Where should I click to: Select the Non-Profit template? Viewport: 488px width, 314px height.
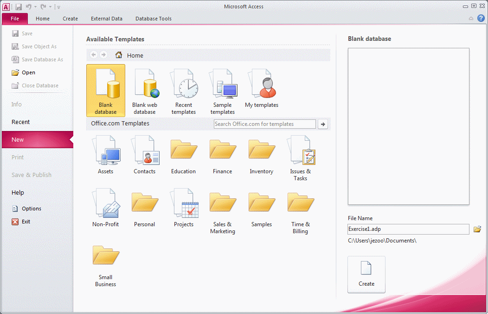(x=105, y=207)
